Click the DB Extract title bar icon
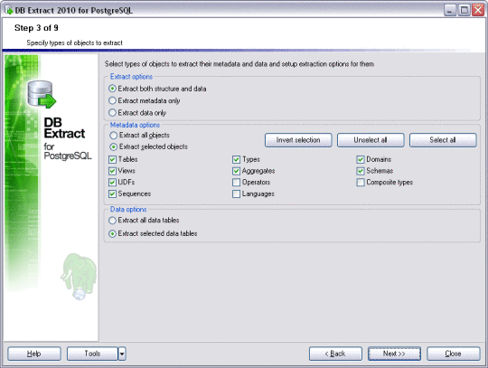This screenshot has height=368, width=488. click(x=9, y=10)
